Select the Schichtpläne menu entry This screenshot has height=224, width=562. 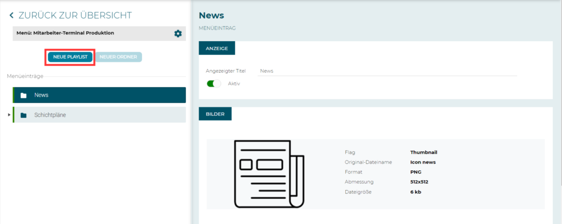[99, 115]
